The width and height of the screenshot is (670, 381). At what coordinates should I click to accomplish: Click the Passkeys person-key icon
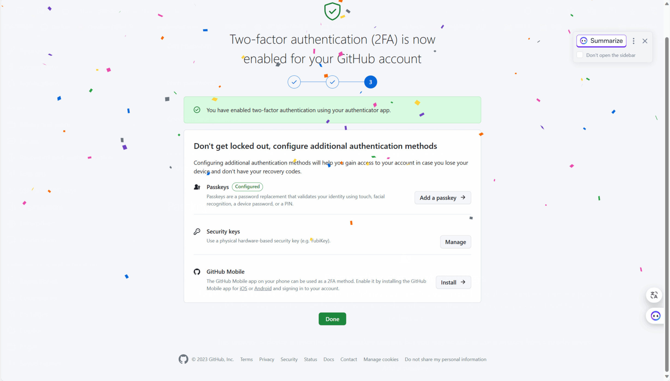tap(197, 187)
